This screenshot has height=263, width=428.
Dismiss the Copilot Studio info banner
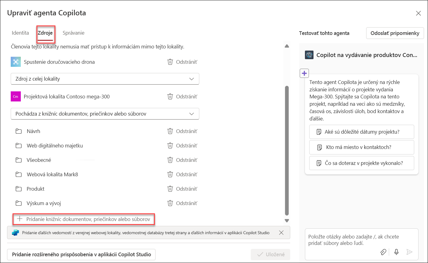[281, 233]
